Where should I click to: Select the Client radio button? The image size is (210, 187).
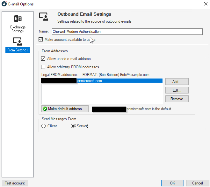[x=44, y=126]
